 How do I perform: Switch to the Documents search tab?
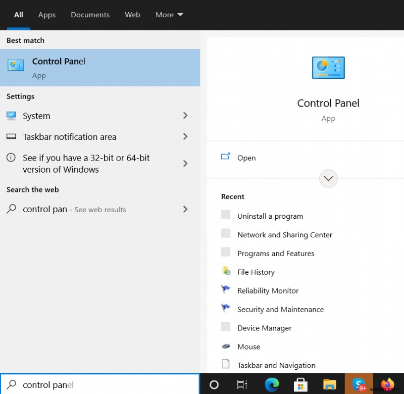90,15
